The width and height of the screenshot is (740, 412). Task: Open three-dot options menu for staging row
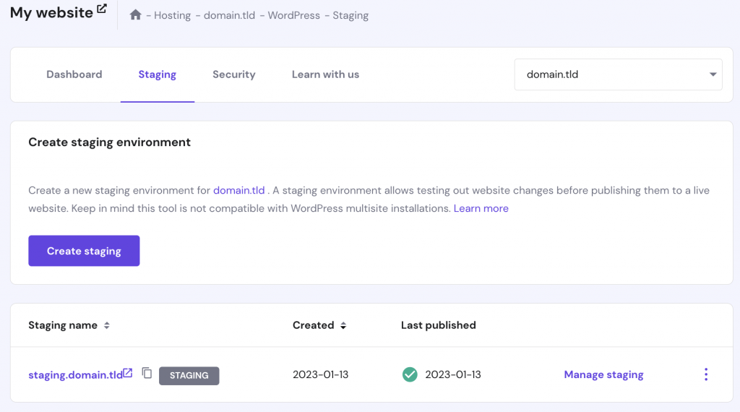point(705,374)
